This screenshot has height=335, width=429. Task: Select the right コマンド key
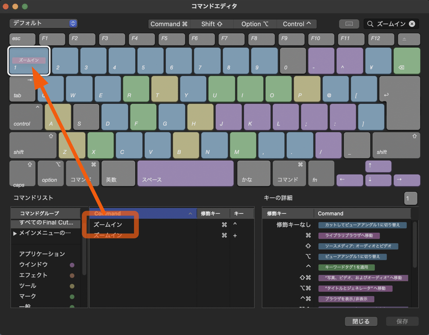289,173
